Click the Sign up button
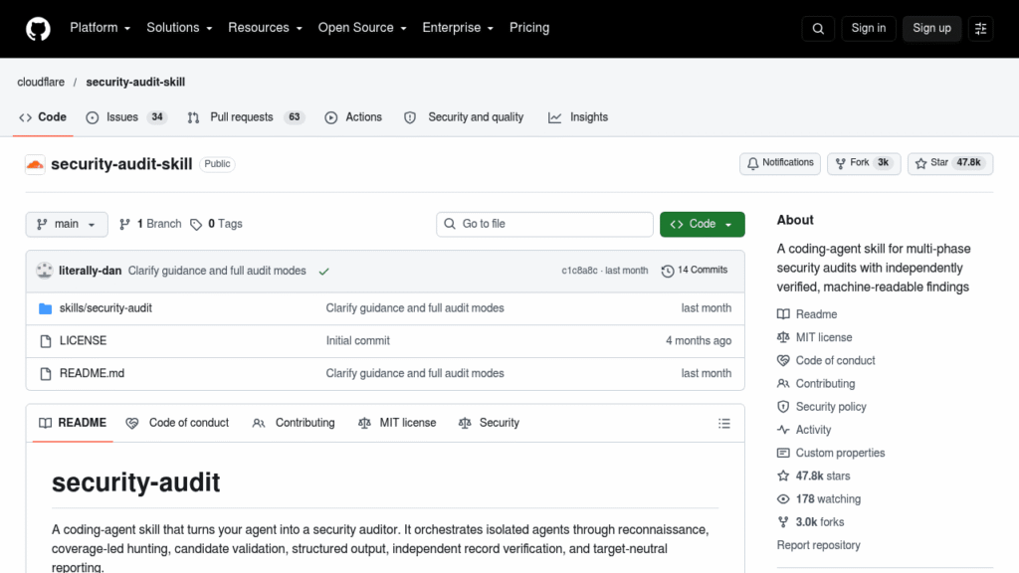The width and height of the screenshot is (1019, 573). click(x=931, y=29)
